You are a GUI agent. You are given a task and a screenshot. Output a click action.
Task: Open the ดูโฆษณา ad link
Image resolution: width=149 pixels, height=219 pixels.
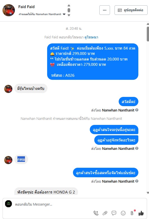pos(91,37)
